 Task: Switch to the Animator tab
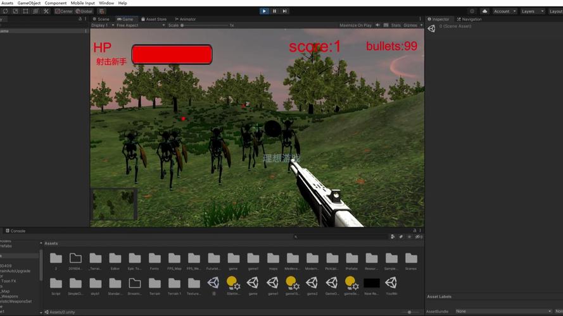click(x=186, y=19)
